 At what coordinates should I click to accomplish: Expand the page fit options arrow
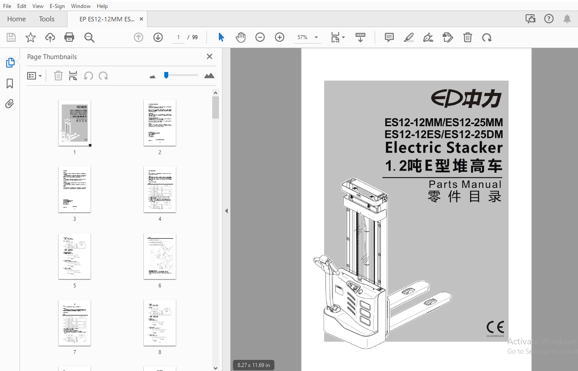(x=343, y=38)
